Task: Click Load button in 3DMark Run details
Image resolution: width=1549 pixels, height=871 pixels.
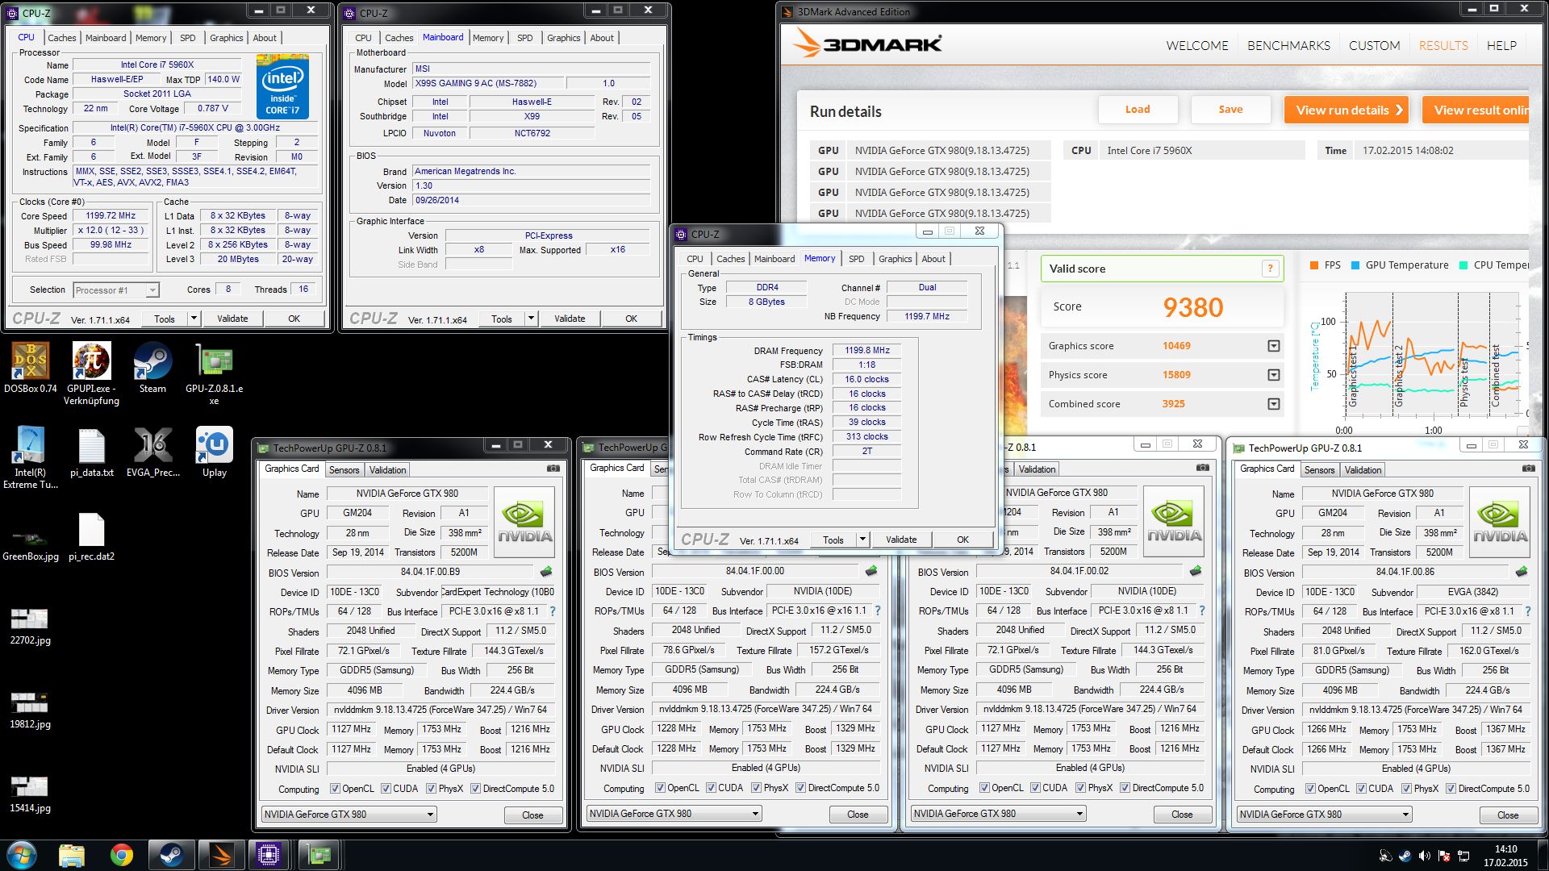Action: pos(1138,110)
